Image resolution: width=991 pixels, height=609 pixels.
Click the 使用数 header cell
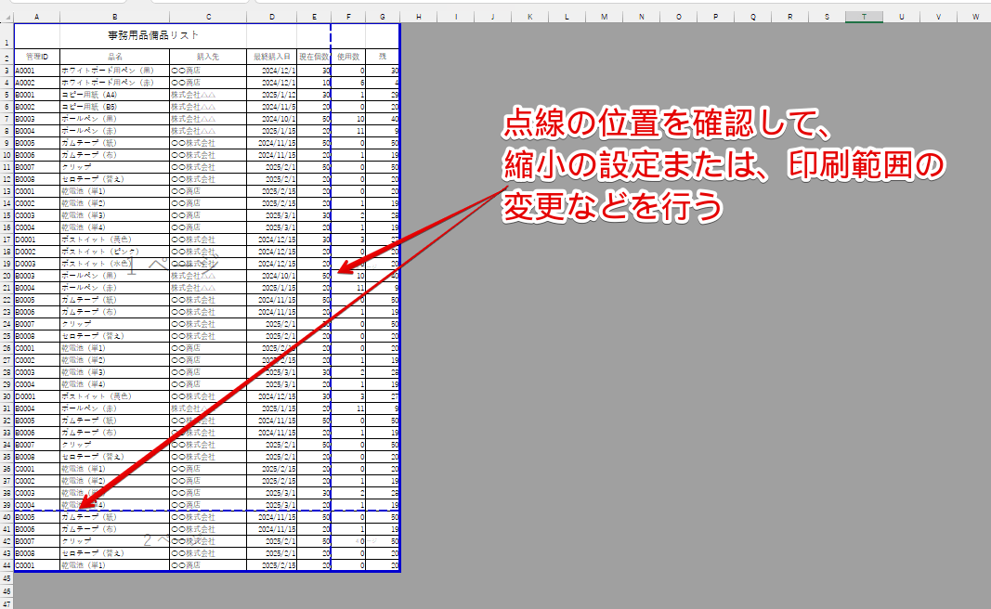click(348, 54)
